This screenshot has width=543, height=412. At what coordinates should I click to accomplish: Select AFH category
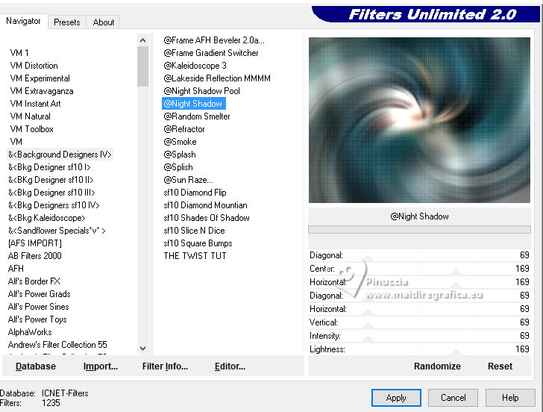pos(16,269)
